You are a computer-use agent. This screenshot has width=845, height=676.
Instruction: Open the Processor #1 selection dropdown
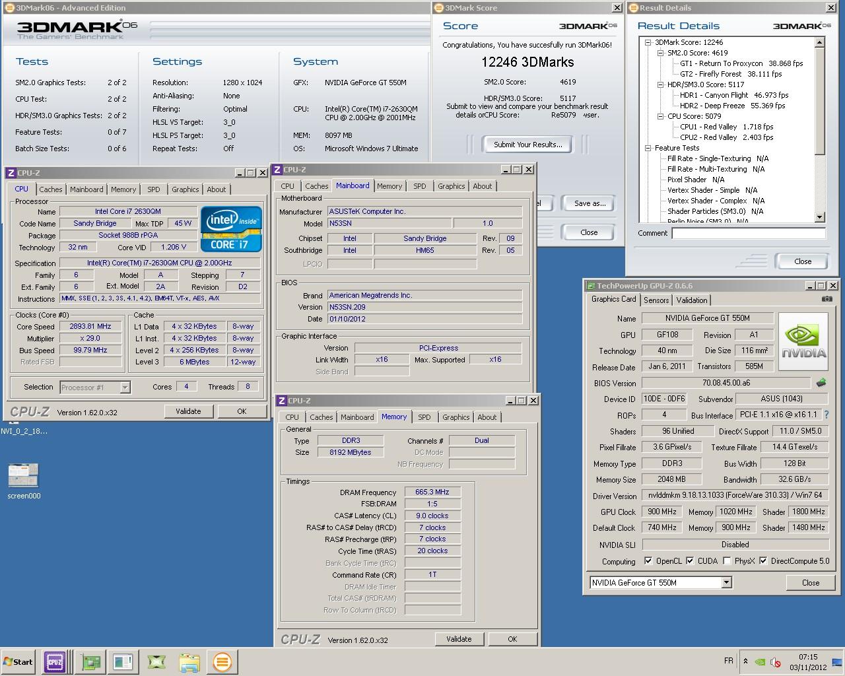pyautogui.click(x=125, y=388)
